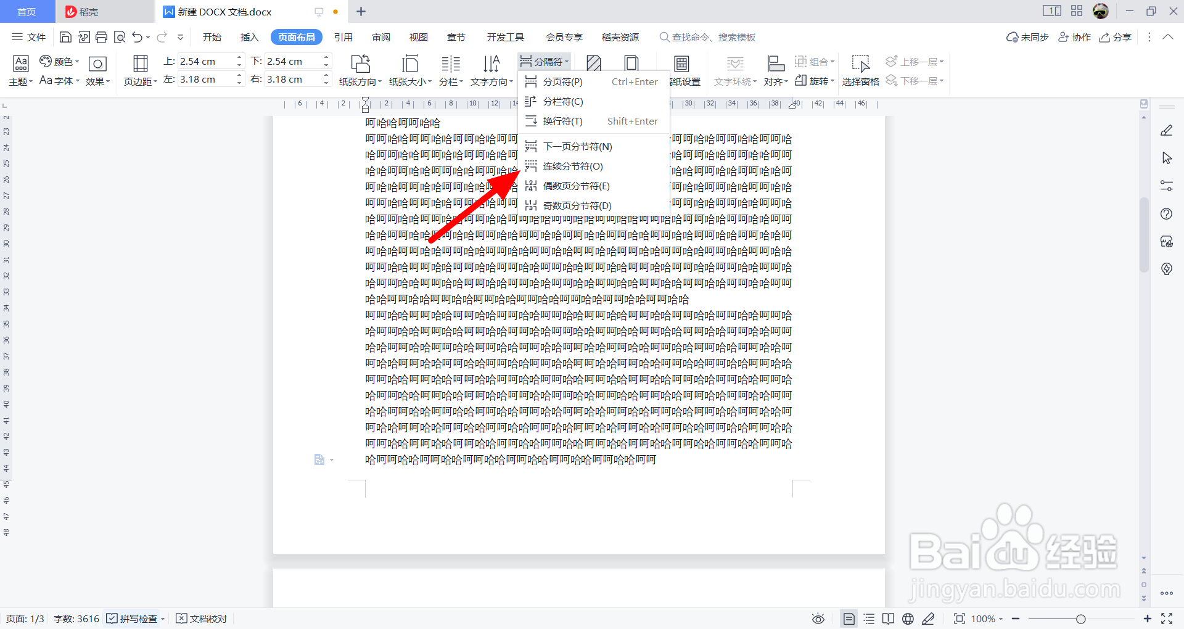Open the 选择窗格 selection pane
This screenshot has width=1184, height=629.
pos(861,70)
